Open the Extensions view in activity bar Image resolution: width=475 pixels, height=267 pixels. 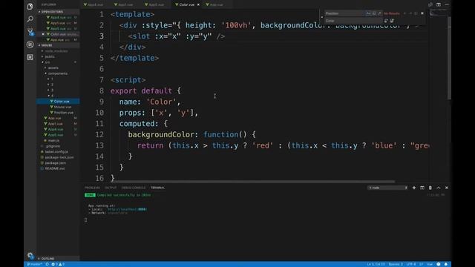click(x=30, y=57)
